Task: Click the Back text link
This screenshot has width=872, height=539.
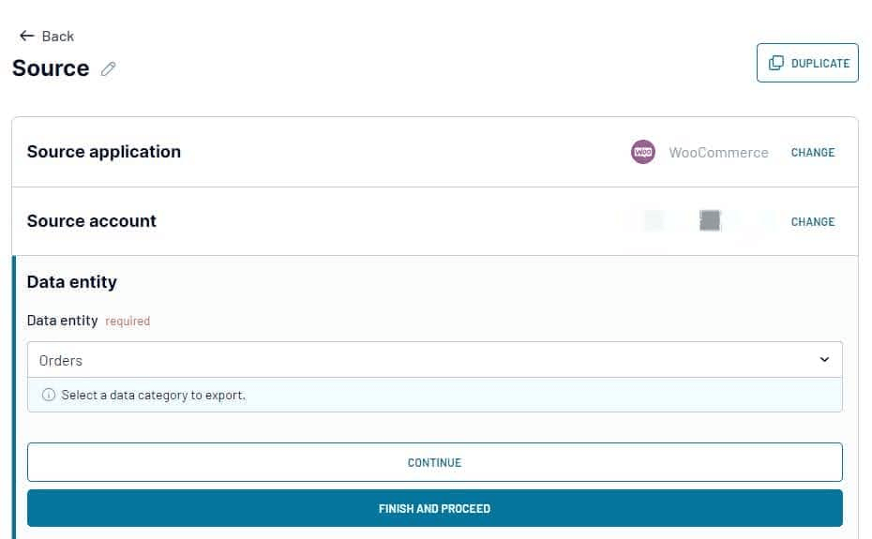Action: pyautogui.click(x=57, y=36)
